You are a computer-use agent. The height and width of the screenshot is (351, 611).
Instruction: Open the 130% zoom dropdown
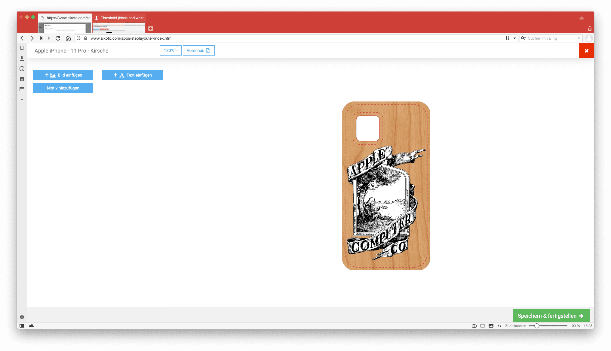[x=170, y=50]
